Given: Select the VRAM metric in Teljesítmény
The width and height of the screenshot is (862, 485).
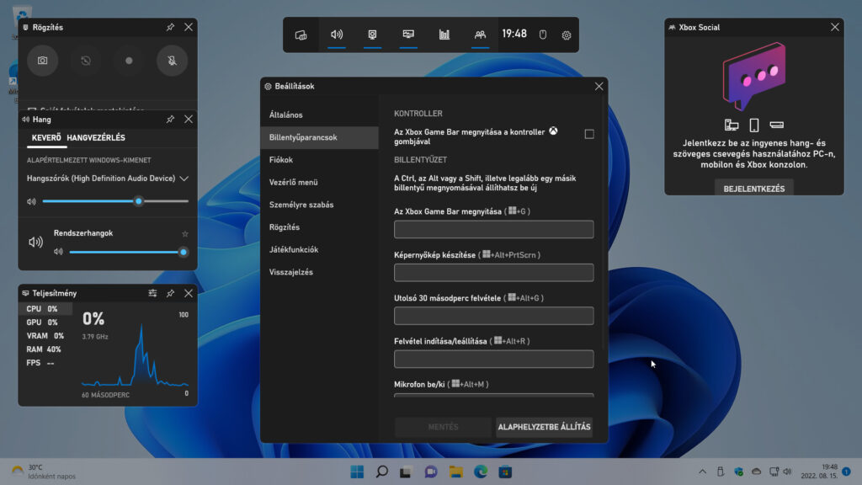Looking at the screenshot, I should click(x=45, y=336).
